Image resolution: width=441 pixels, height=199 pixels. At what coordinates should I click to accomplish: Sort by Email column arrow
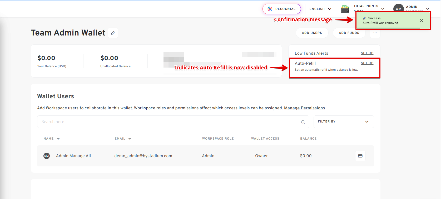(130, 139)
